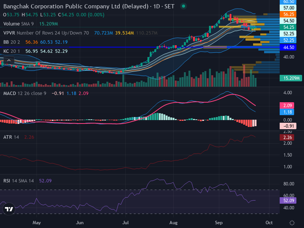Click the blue horizontal line at 44.50
The image size is (304, 228).
click(x=139, y=47)
